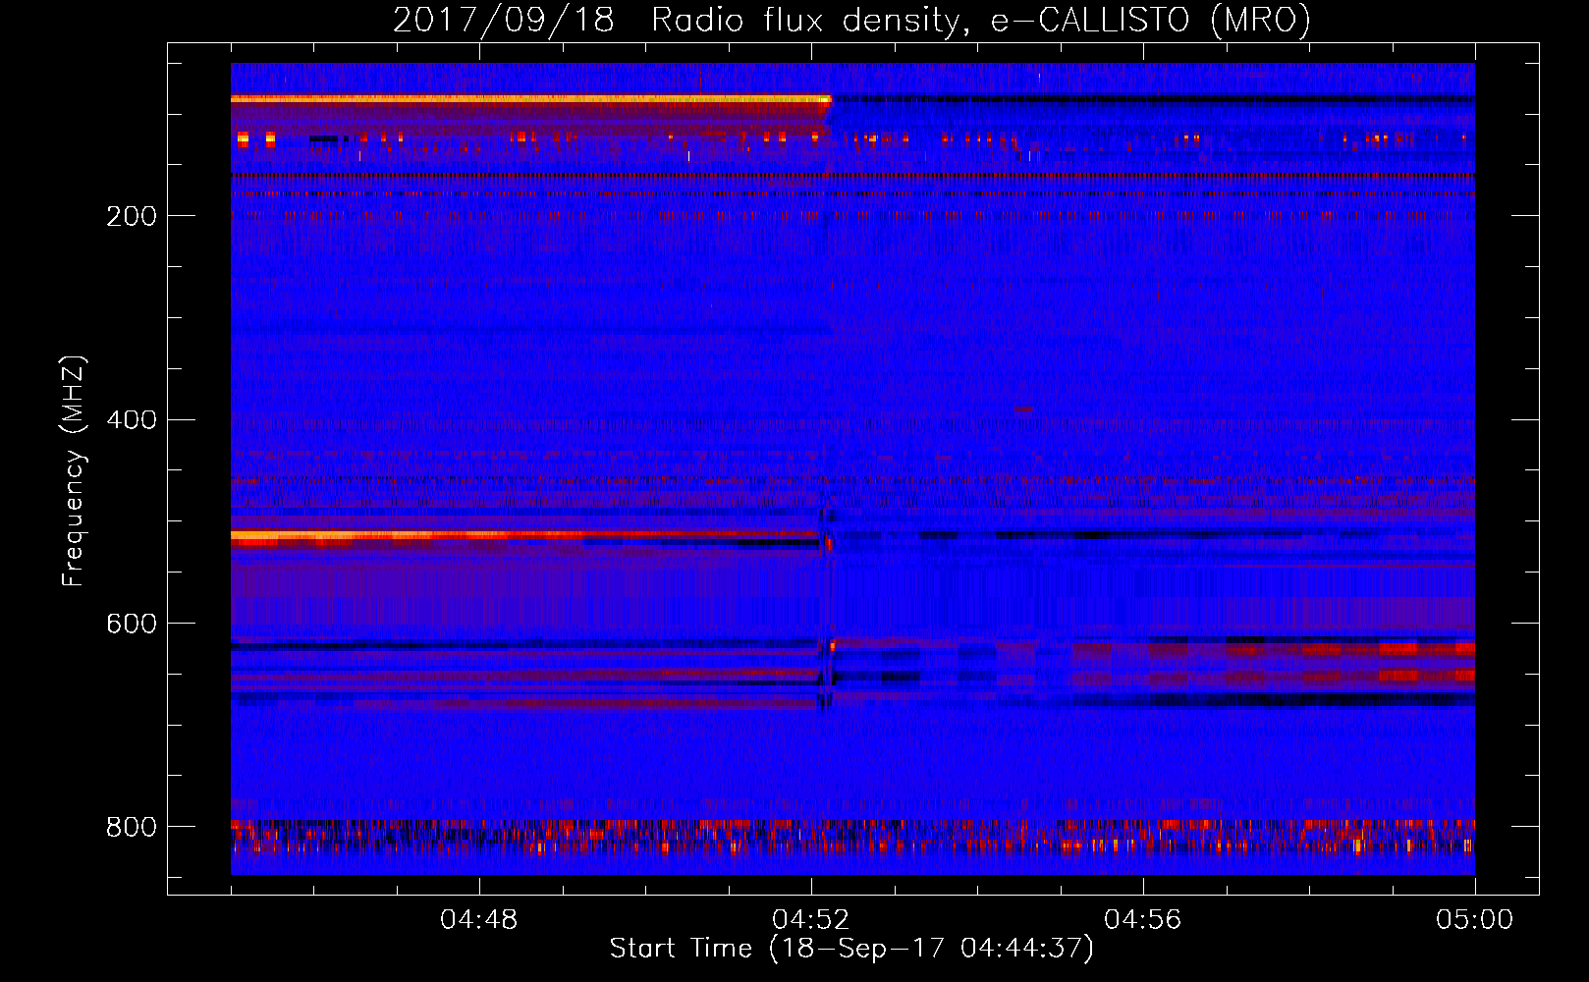Click the 04:56 time tick label
This screenshot has height=982, width=1589.
(x=1143, y=920)
